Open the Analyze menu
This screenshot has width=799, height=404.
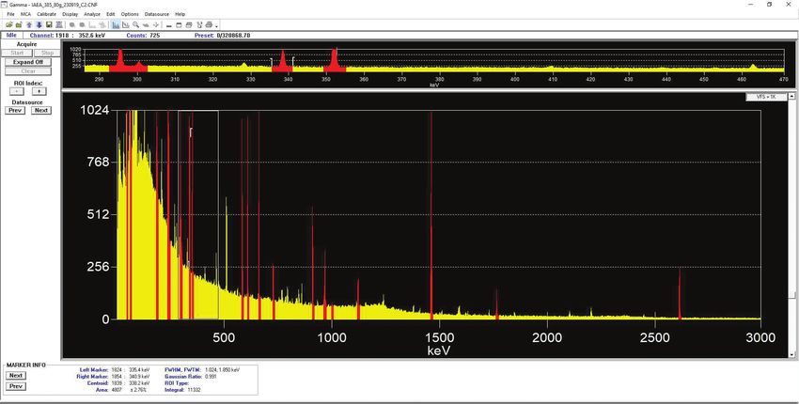click(x=91, y=15)
